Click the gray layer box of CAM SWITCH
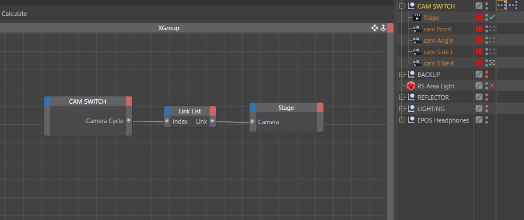Viewport: 524px width, 220px height. coord(479,6)
